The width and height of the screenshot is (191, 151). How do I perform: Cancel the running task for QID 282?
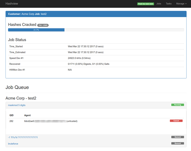point(176,121)
